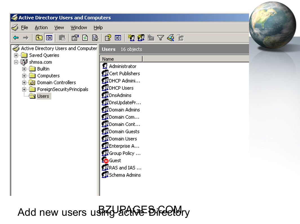Open Properties from the toolbar icon
The height and width of the screenshot is (224, 300).
[75, 38]
